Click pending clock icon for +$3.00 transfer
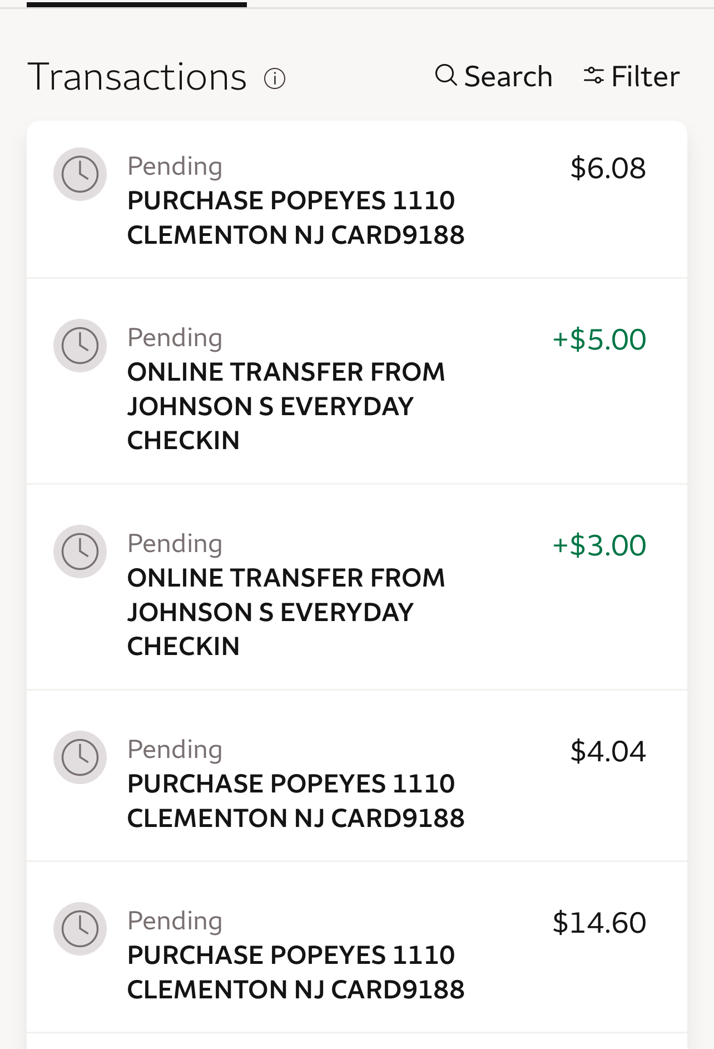 click(80, 551)
